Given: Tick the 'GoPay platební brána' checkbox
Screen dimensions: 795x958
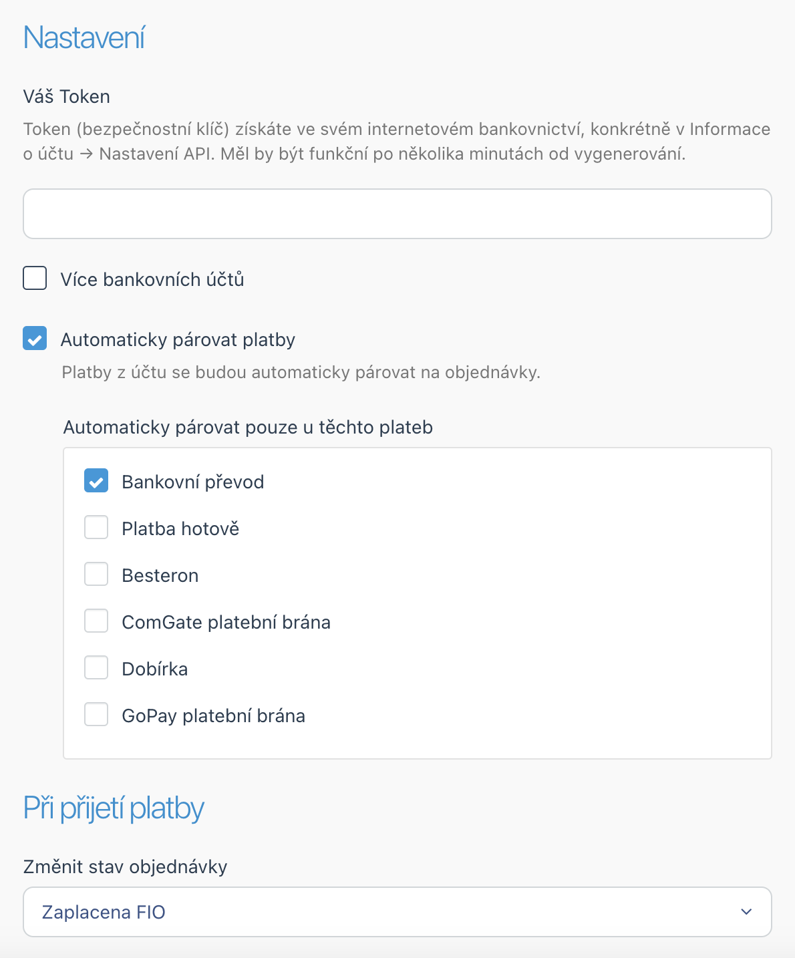Looking at the screenshot, I should click(96, 714).
